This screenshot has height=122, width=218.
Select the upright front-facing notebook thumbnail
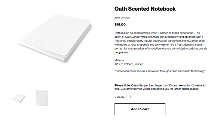(42, 98)
